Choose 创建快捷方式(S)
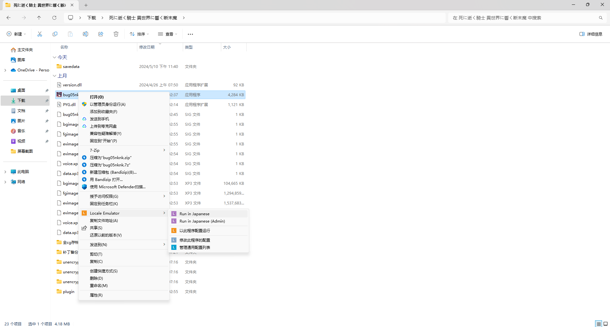 (x=124, y=271)
